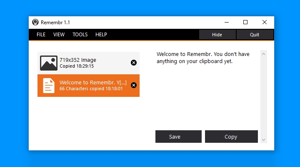Click scrollbar down arrow in preview pane
Viewport: 300px width, 167px height.
pyautogui.click(x=263, y=140)
